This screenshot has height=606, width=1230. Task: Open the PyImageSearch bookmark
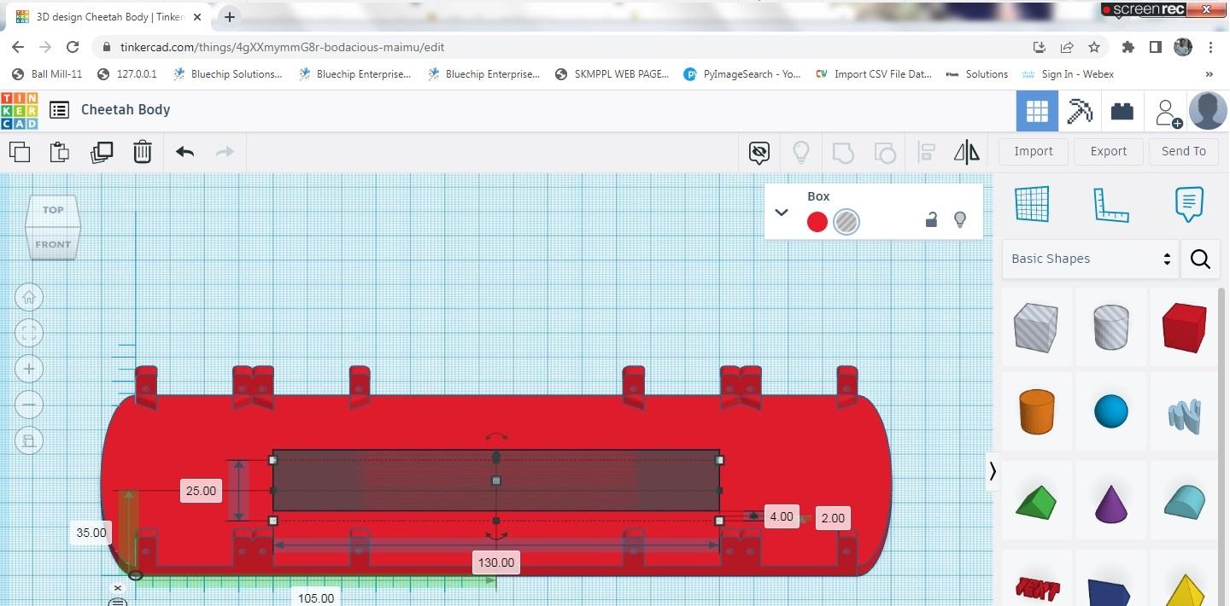tap(743, 74)
